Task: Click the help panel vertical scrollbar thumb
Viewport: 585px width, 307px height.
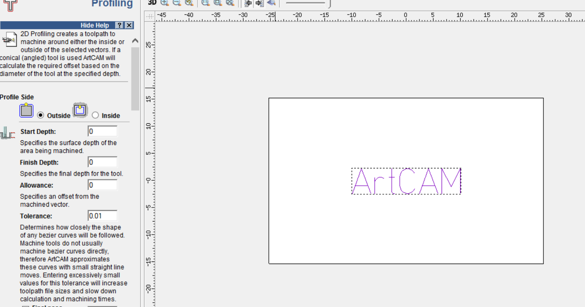Action: click(x=135, y=79)
